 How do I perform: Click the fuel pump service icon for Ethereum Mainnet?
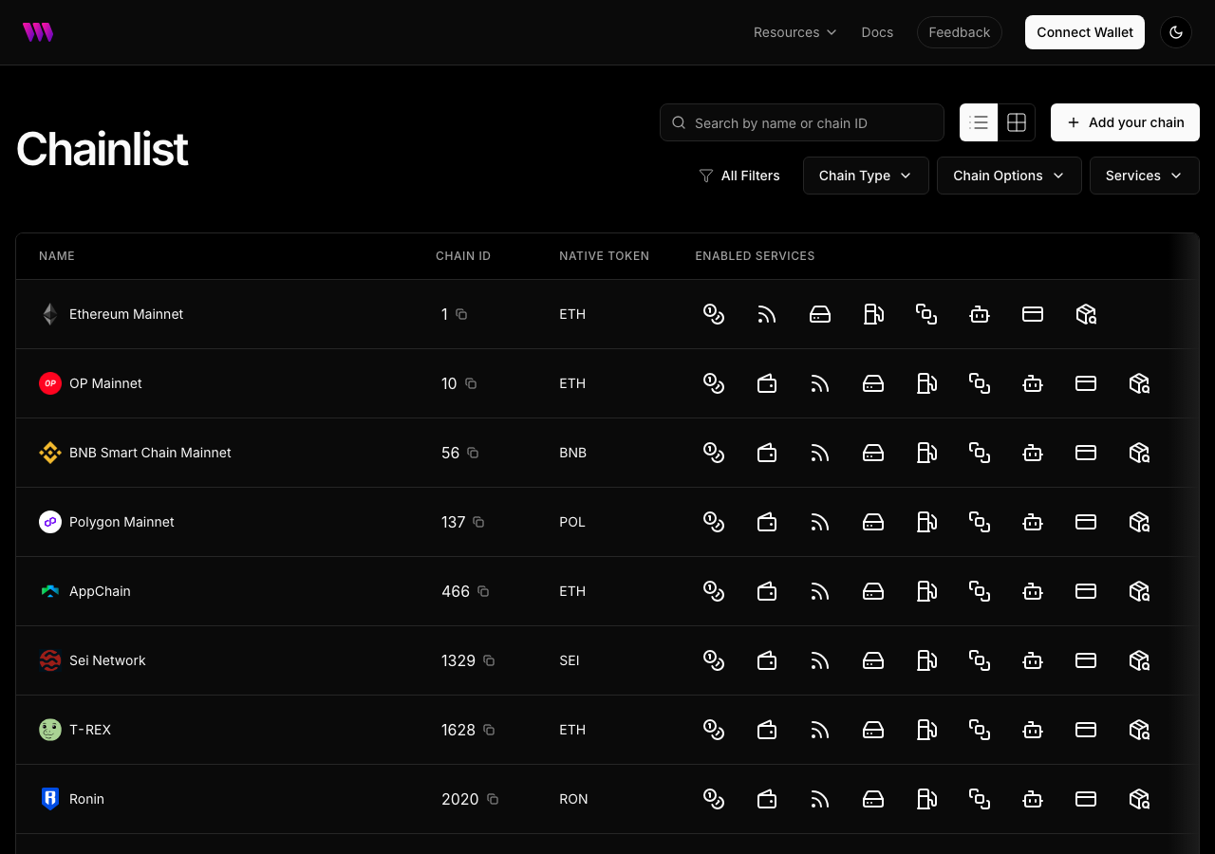[873, 314]
